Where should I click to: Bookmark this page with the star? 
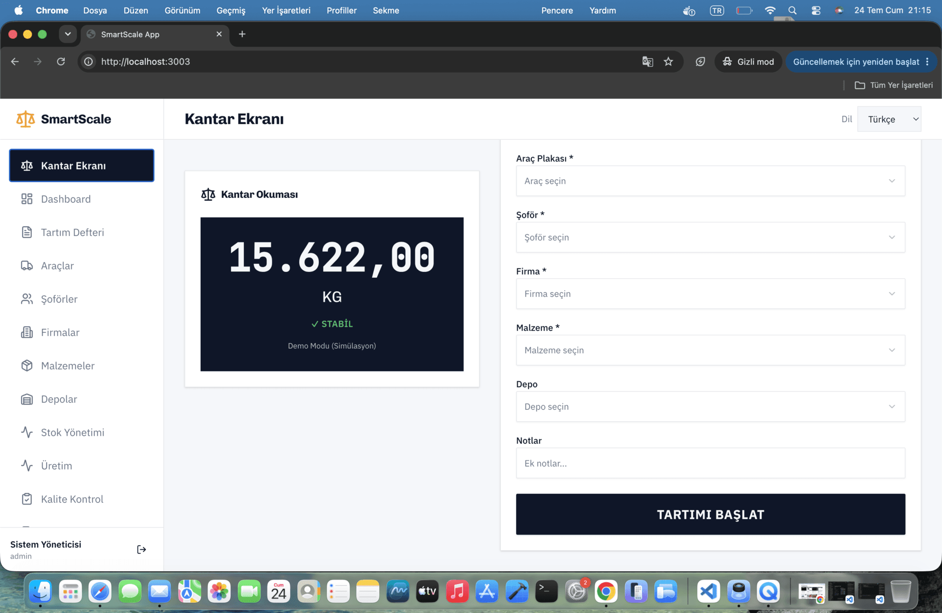coord(668,61)
